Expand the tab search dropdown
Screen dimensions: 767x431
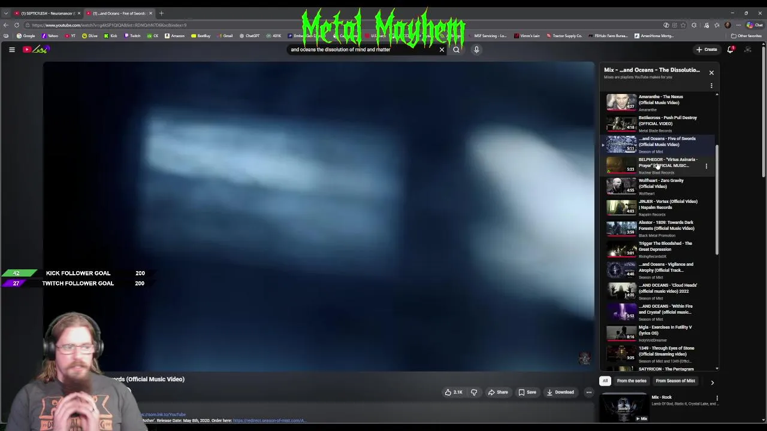pyautogui.click(x=6, y=13)
